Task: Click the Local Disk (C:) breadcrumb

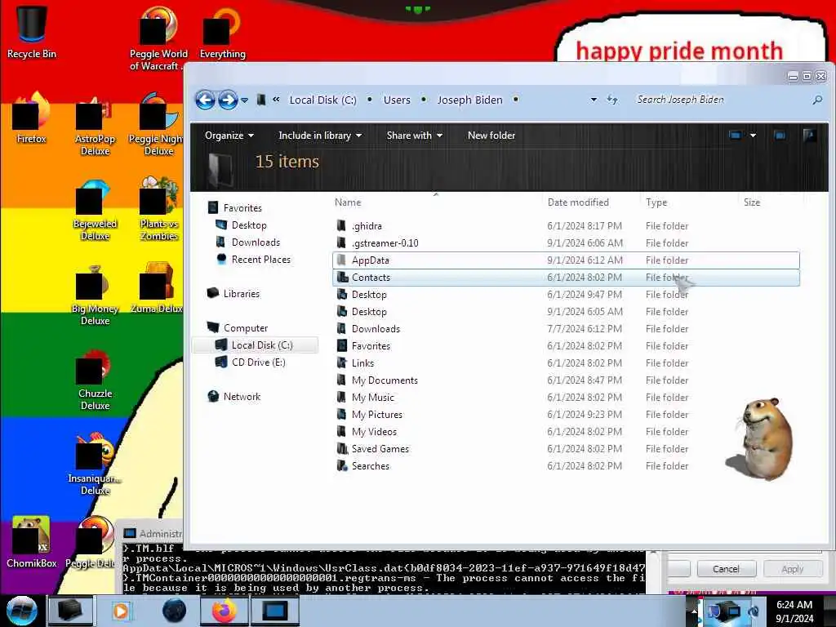Action: (x=322, y=100)
